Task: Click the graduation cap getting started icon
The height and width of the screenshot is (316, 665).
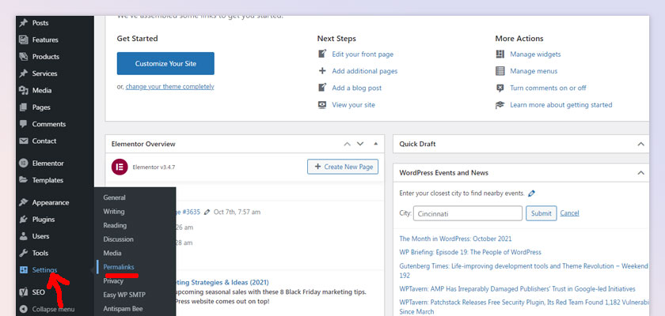Action: [x=500, y=105]
